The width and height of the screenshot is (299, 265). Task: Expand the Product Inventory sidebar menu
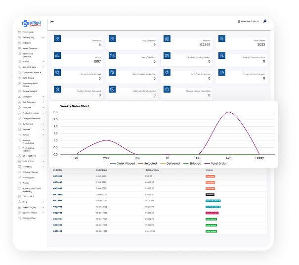tap(43, 113)
